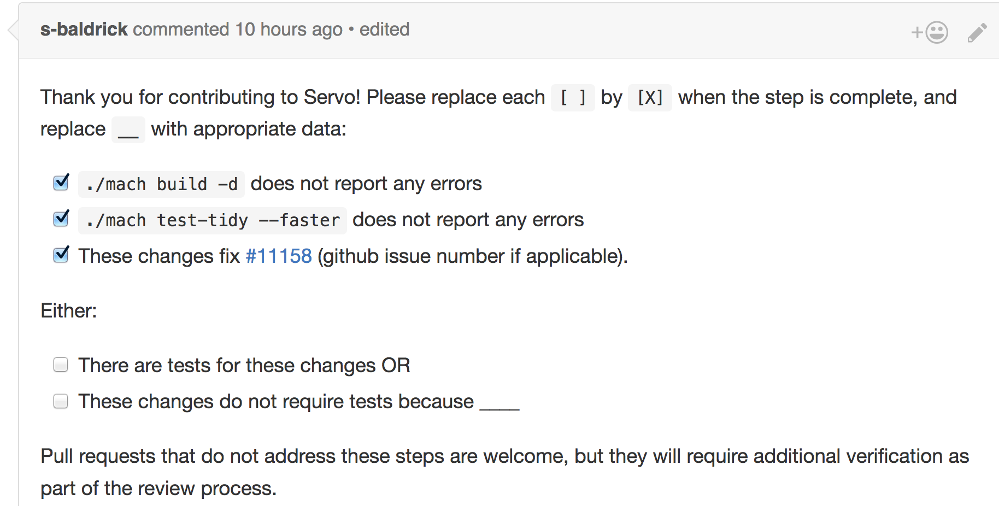Click the '[ ]' inline code box
Image resolution: width=999 pixels, height=506 pixels.
[573, 98]
